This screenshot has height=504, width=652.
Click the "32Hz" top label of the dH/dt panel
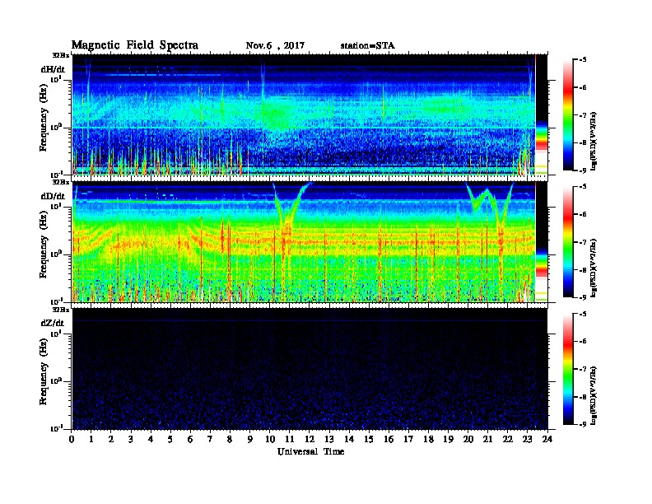(x=61, y=55)
